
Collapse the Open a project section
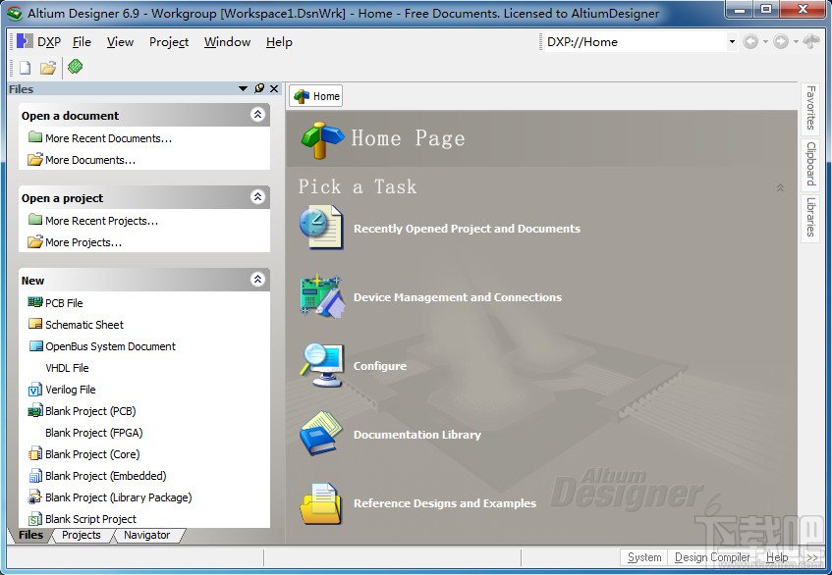pyautogui.click(x=258, y=197)
